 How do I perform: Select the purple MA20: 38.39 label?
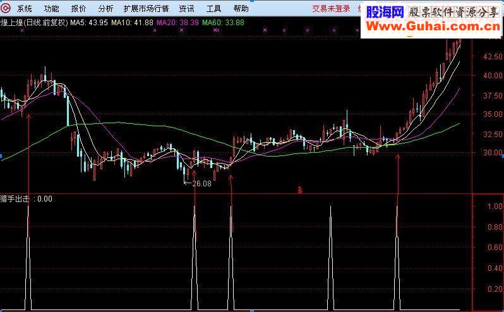pos(177,23)
